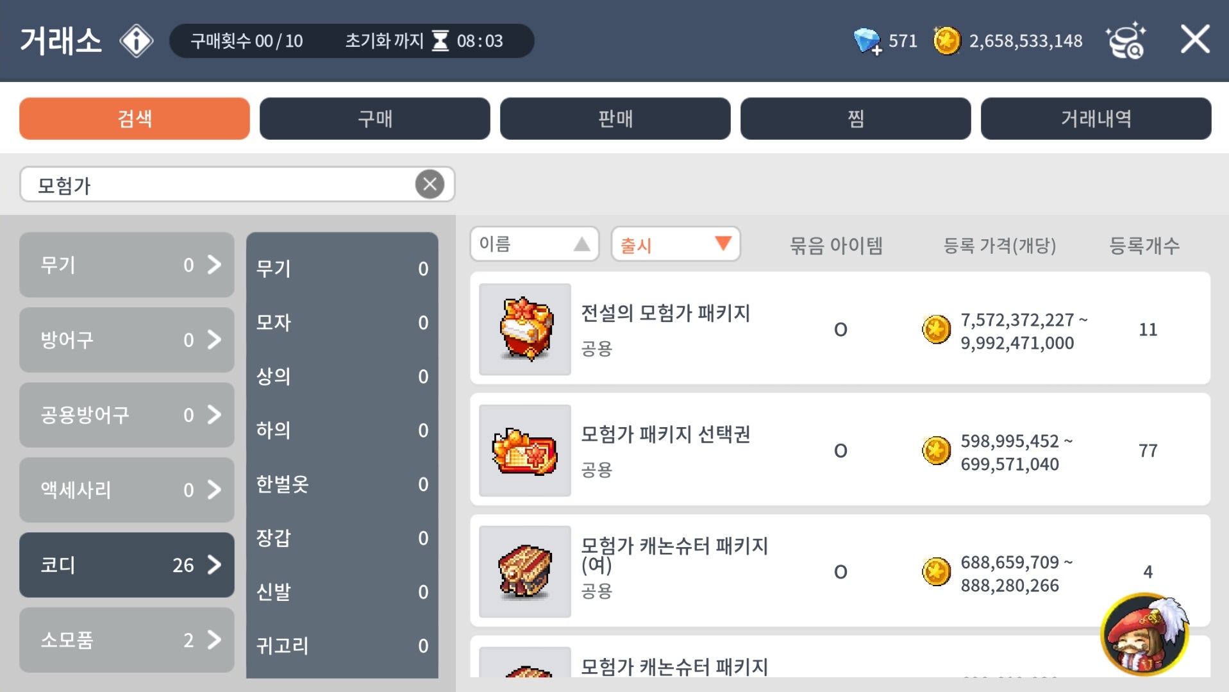This screenshot has height=692, width=1229.
Task: Expand the 소모품 category
Action: (127, 640)
